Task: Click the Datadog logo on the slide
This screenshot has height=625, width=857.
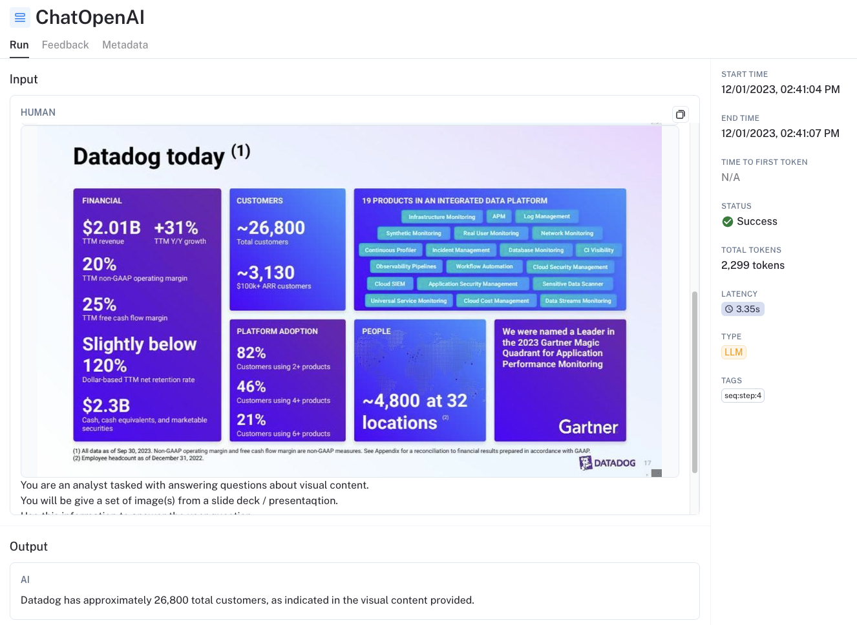Action: tap(608, 463)
